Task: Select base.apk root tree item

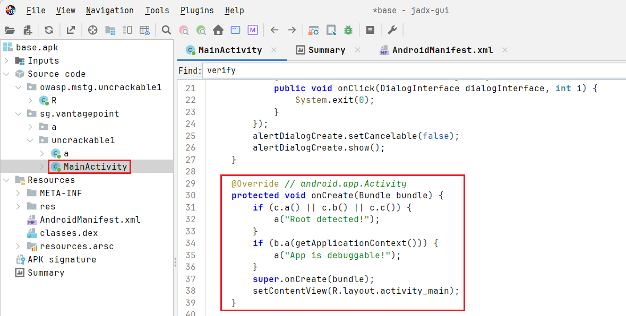Action: tap(31, 47)
